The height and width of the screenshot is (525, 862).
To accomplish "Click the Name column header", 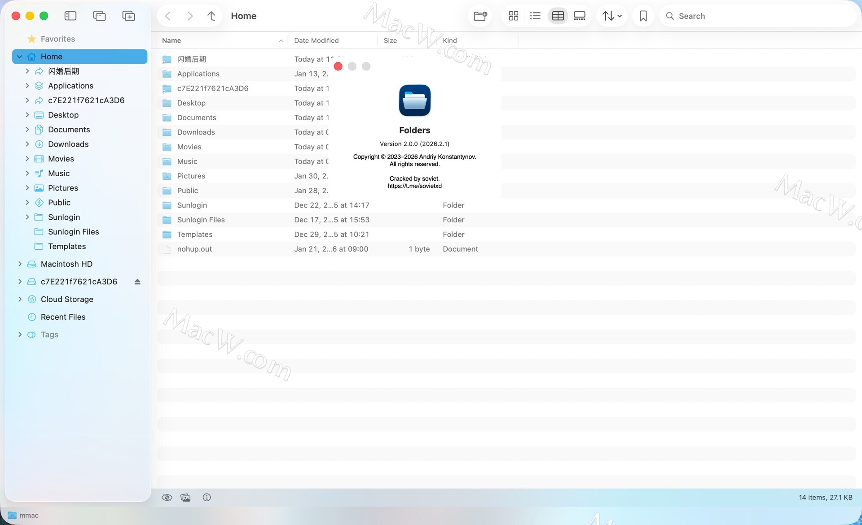I will click(x=172, y=40).
